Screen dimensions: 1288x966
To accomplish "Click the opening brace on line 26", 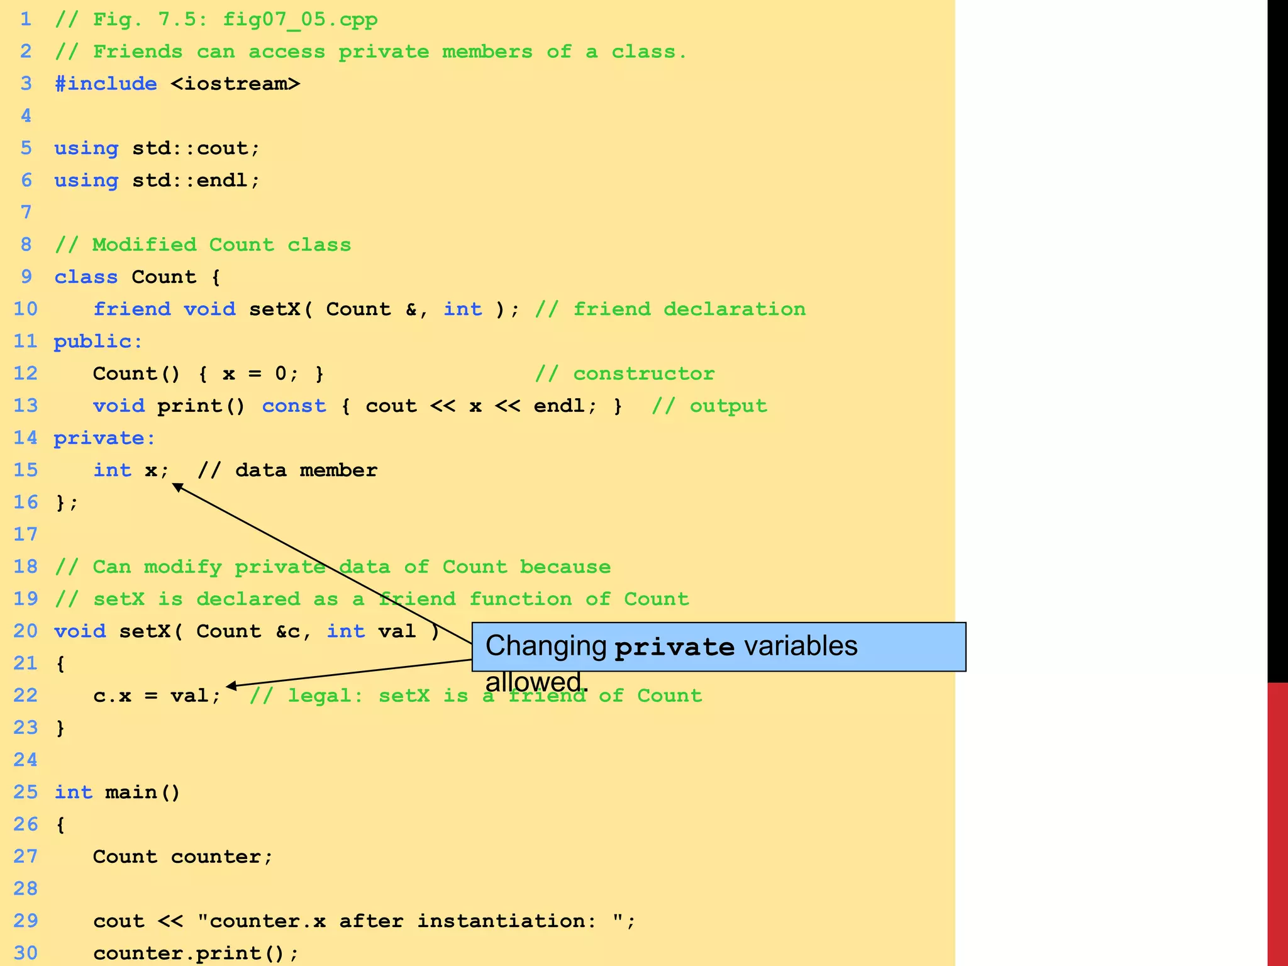I will 60,824.
